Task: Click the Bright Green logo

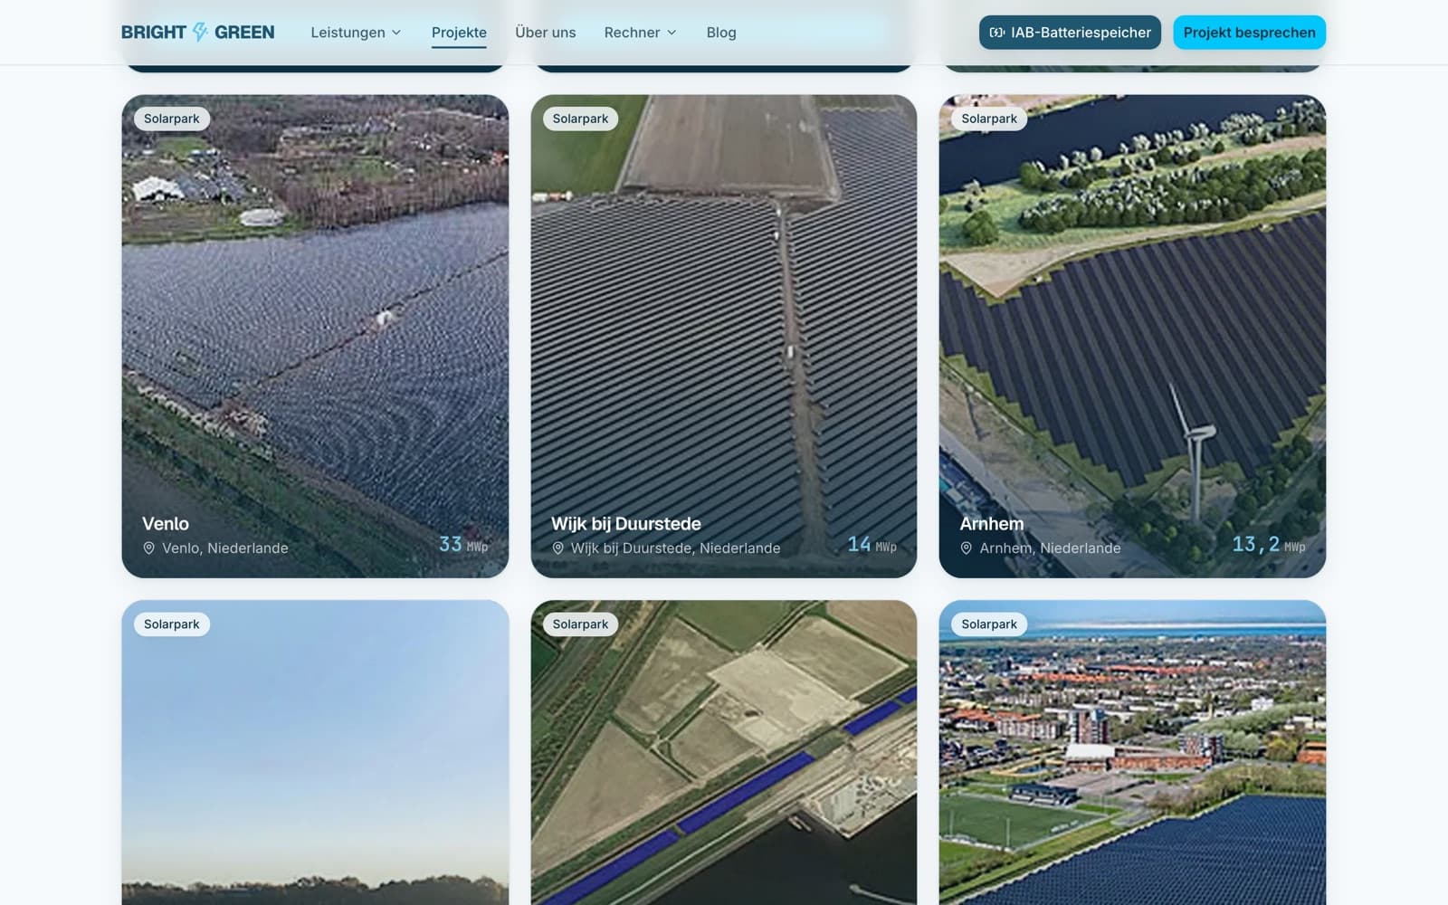Action: point(197,32)
